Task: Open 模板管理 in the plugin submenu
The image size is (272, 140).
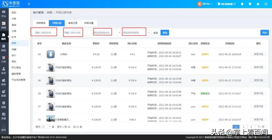Action: [x=16, y=74]
